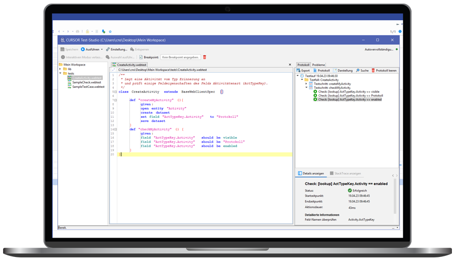This screenshot has height=261, width=457.
Task: Collapse code fold at class CreateActivity line
Action: (116, 92)
